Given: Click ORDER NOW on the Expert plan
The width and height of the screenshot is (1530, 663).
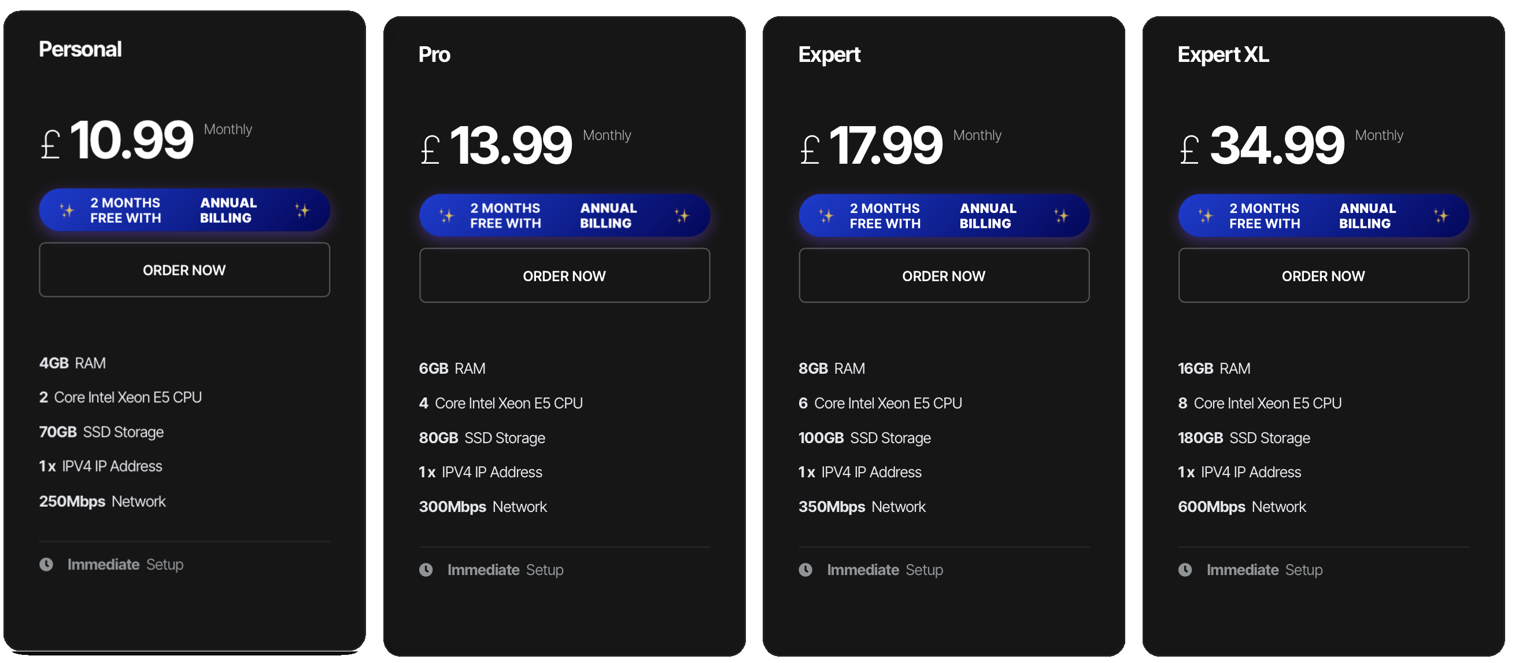Looking at the screenshot, I should pyautogui.click(x=943, y=275).
